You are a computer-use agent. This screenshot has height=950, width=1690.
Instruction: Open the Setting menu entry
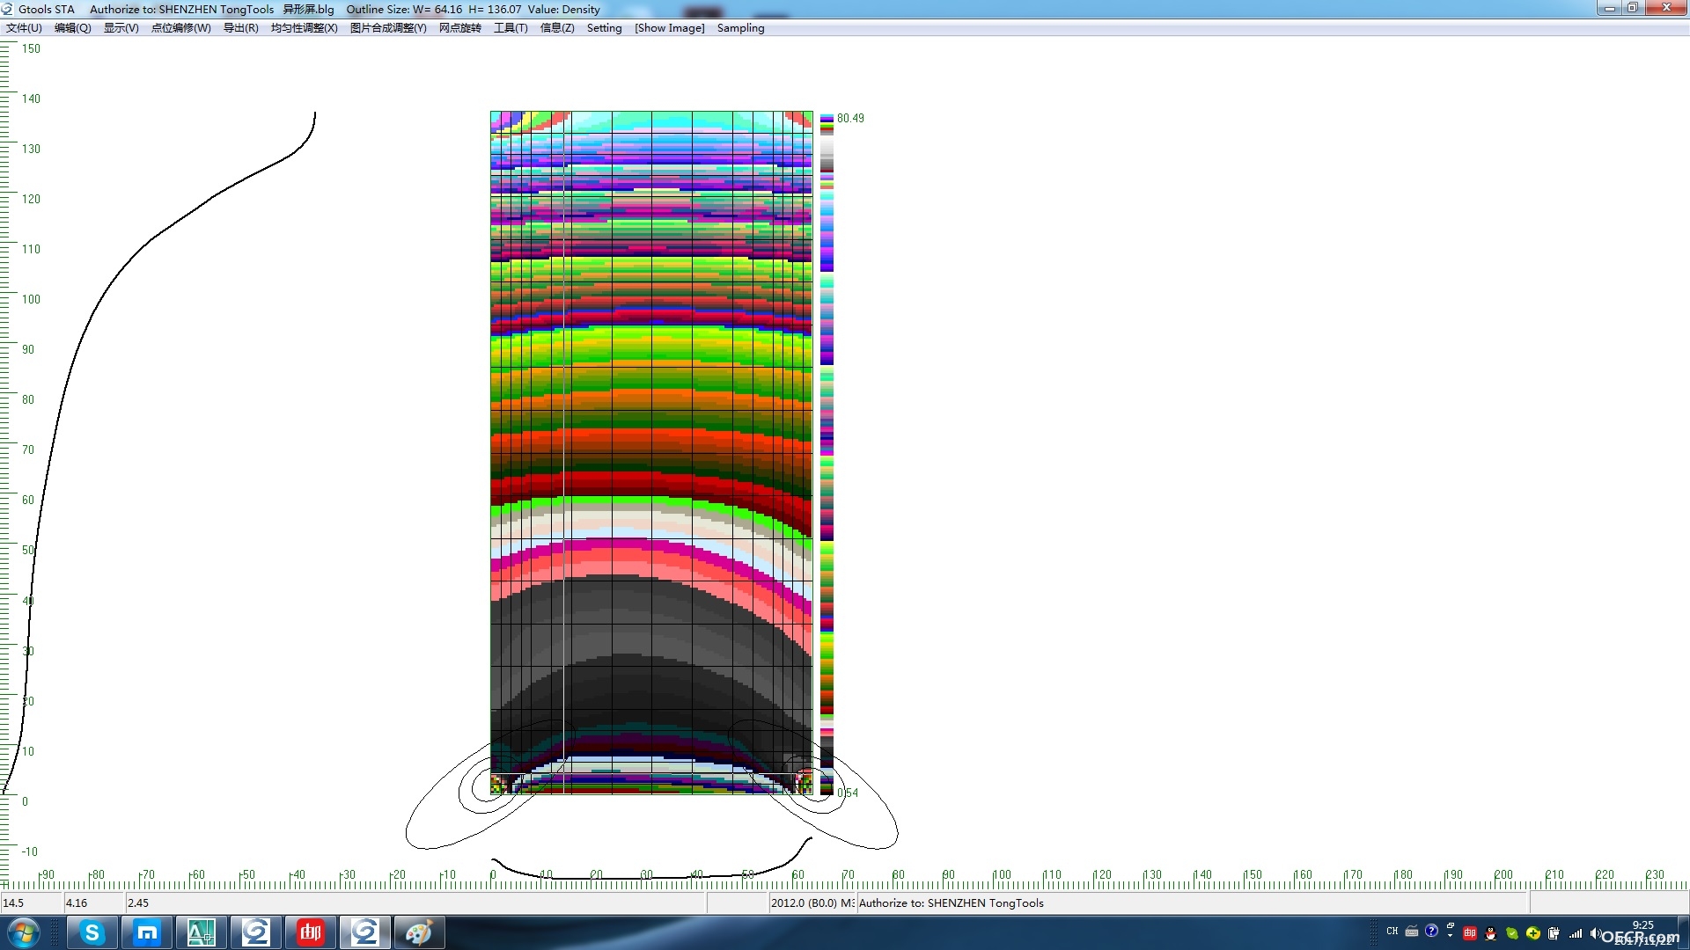tap(605, 28)
